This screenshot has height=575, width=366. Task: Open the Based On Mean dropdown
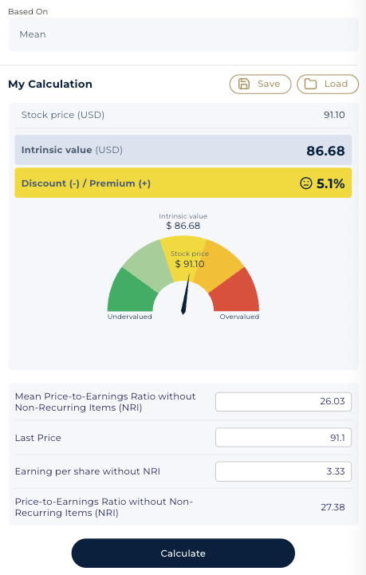point(183,34)
